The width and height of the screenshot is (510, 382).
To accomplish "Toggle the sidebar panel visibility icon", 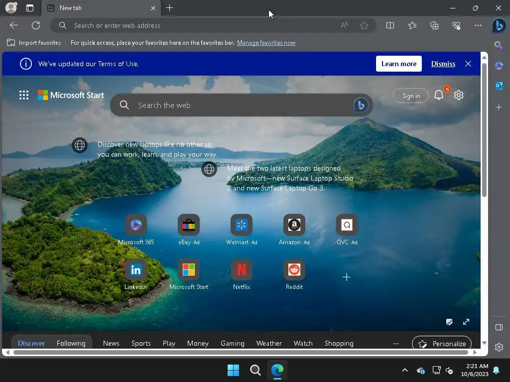I will [499, 327].
